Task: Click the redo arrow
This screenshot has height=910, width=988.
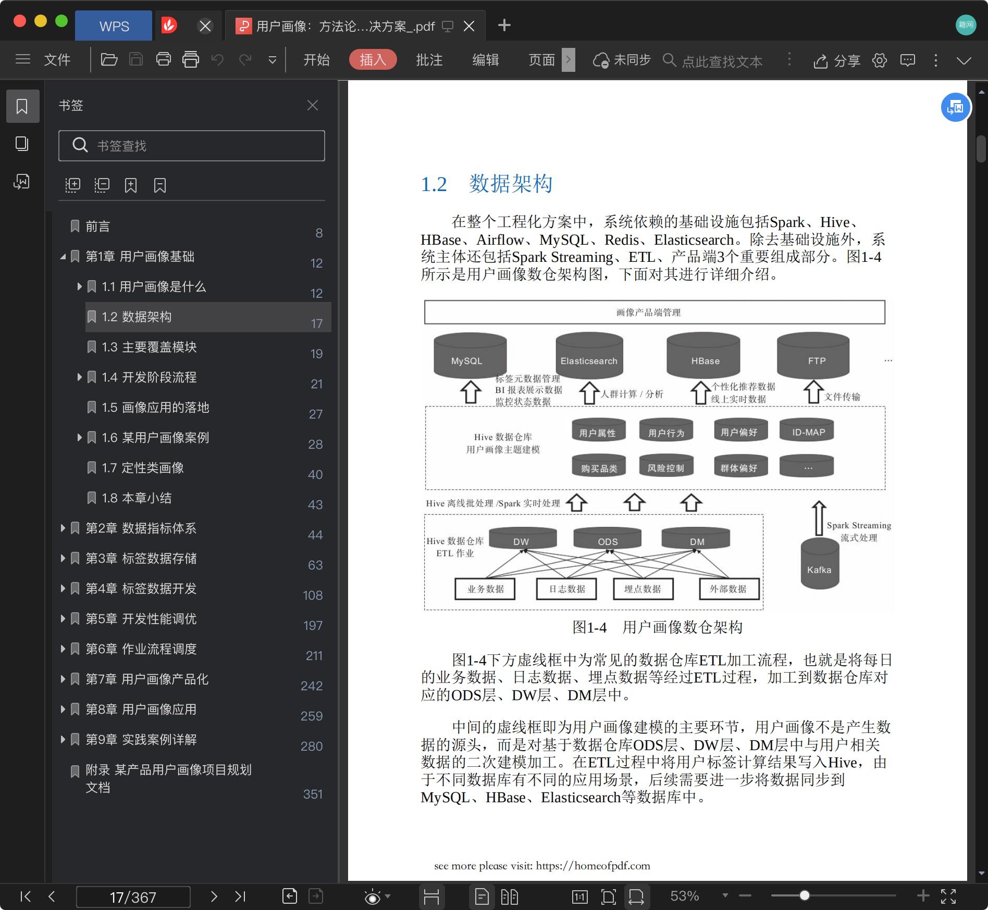Action: point(245,59)
